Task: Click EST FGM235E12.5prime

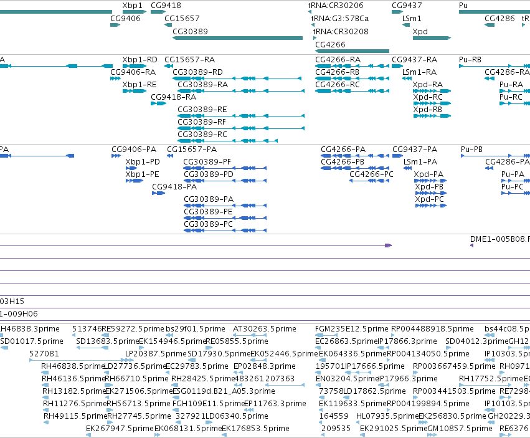Action: click(351, 329)
